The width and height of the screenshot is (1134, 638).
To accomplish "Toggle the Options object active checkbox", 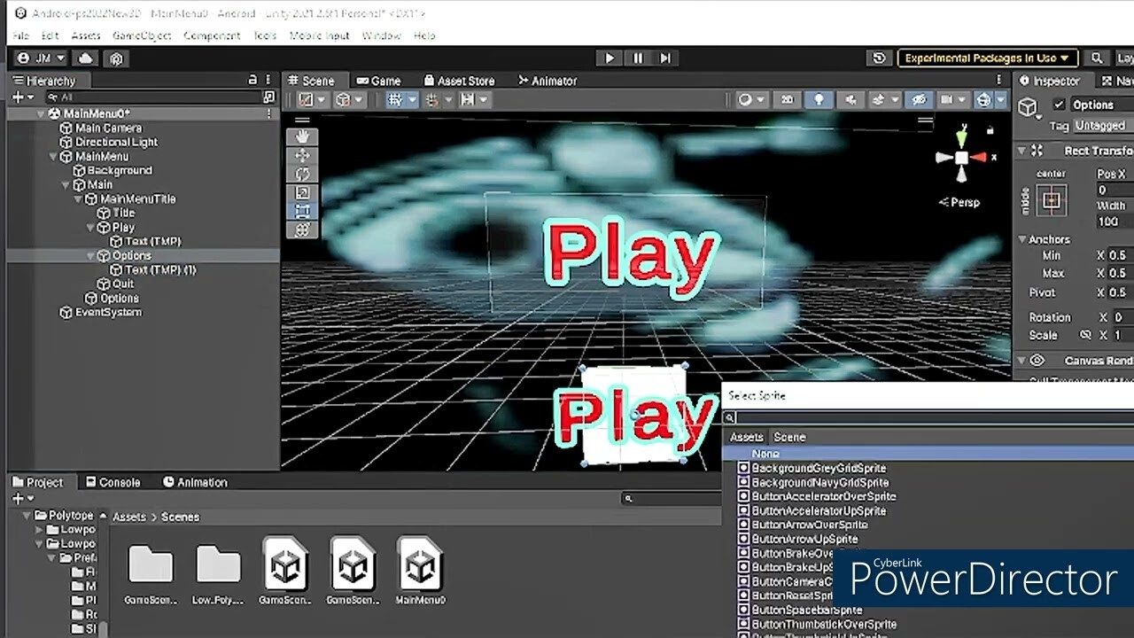I will (1059, 105).
